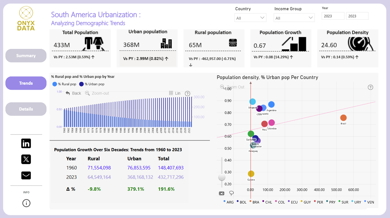The image size is (390, 218).
Task: Expand the Country dropdown
Action: [x=251, y=18]
